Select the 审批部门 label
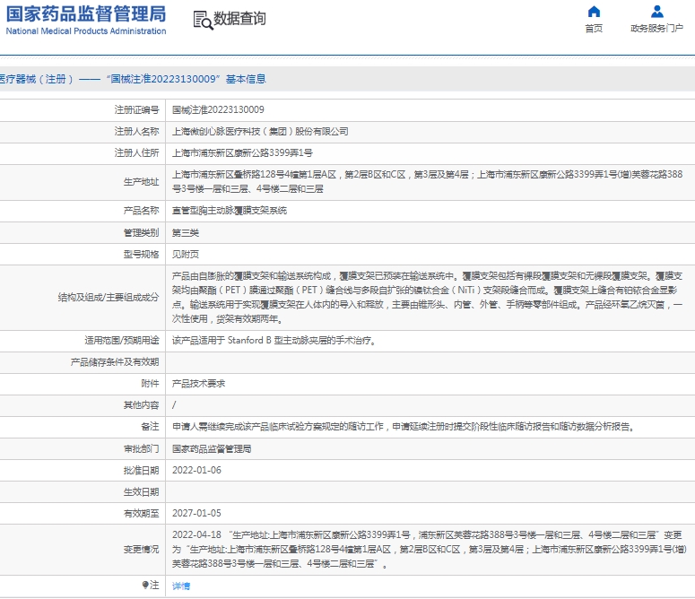This screenshot has width=695, height=599. click(141, 449)
